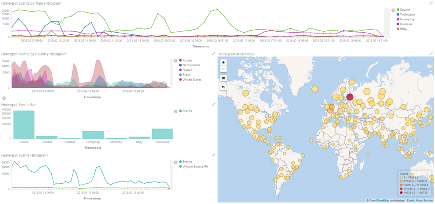Viewport: 435px width, 204px height.
Task: Expand the Honeypot Events Bar panel
Action: coord(214,104)
